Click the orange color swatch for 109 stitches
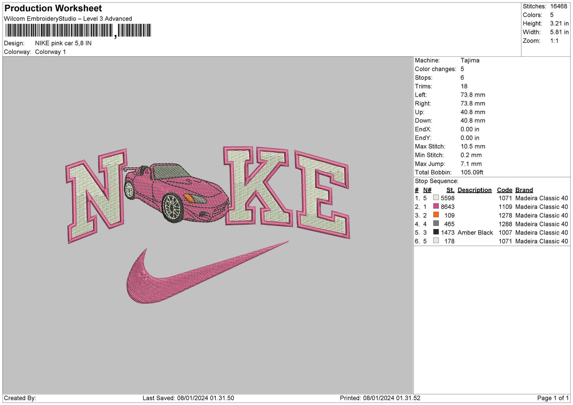This screenshot has width=573, height=405. pyautogui.click(x=436, y=215)
